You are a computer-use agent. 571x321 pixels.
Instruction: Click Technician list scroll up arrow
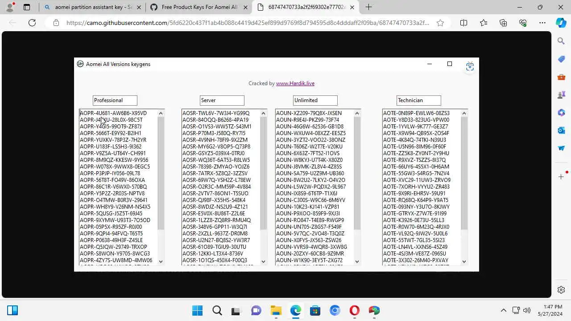[x=464, y=113]
